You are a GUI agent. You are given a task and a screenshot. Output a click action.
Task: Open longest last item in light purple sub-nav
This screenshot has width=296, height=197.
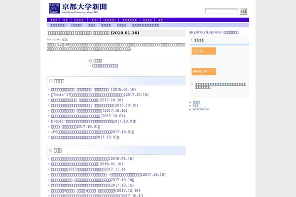(x=146, y=25)
